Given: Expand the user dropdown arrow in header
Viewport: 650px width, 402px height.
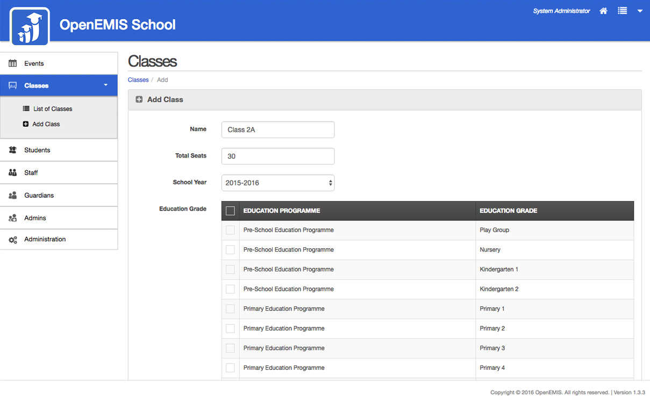Looking at the screenshot, I should [640, 11].
